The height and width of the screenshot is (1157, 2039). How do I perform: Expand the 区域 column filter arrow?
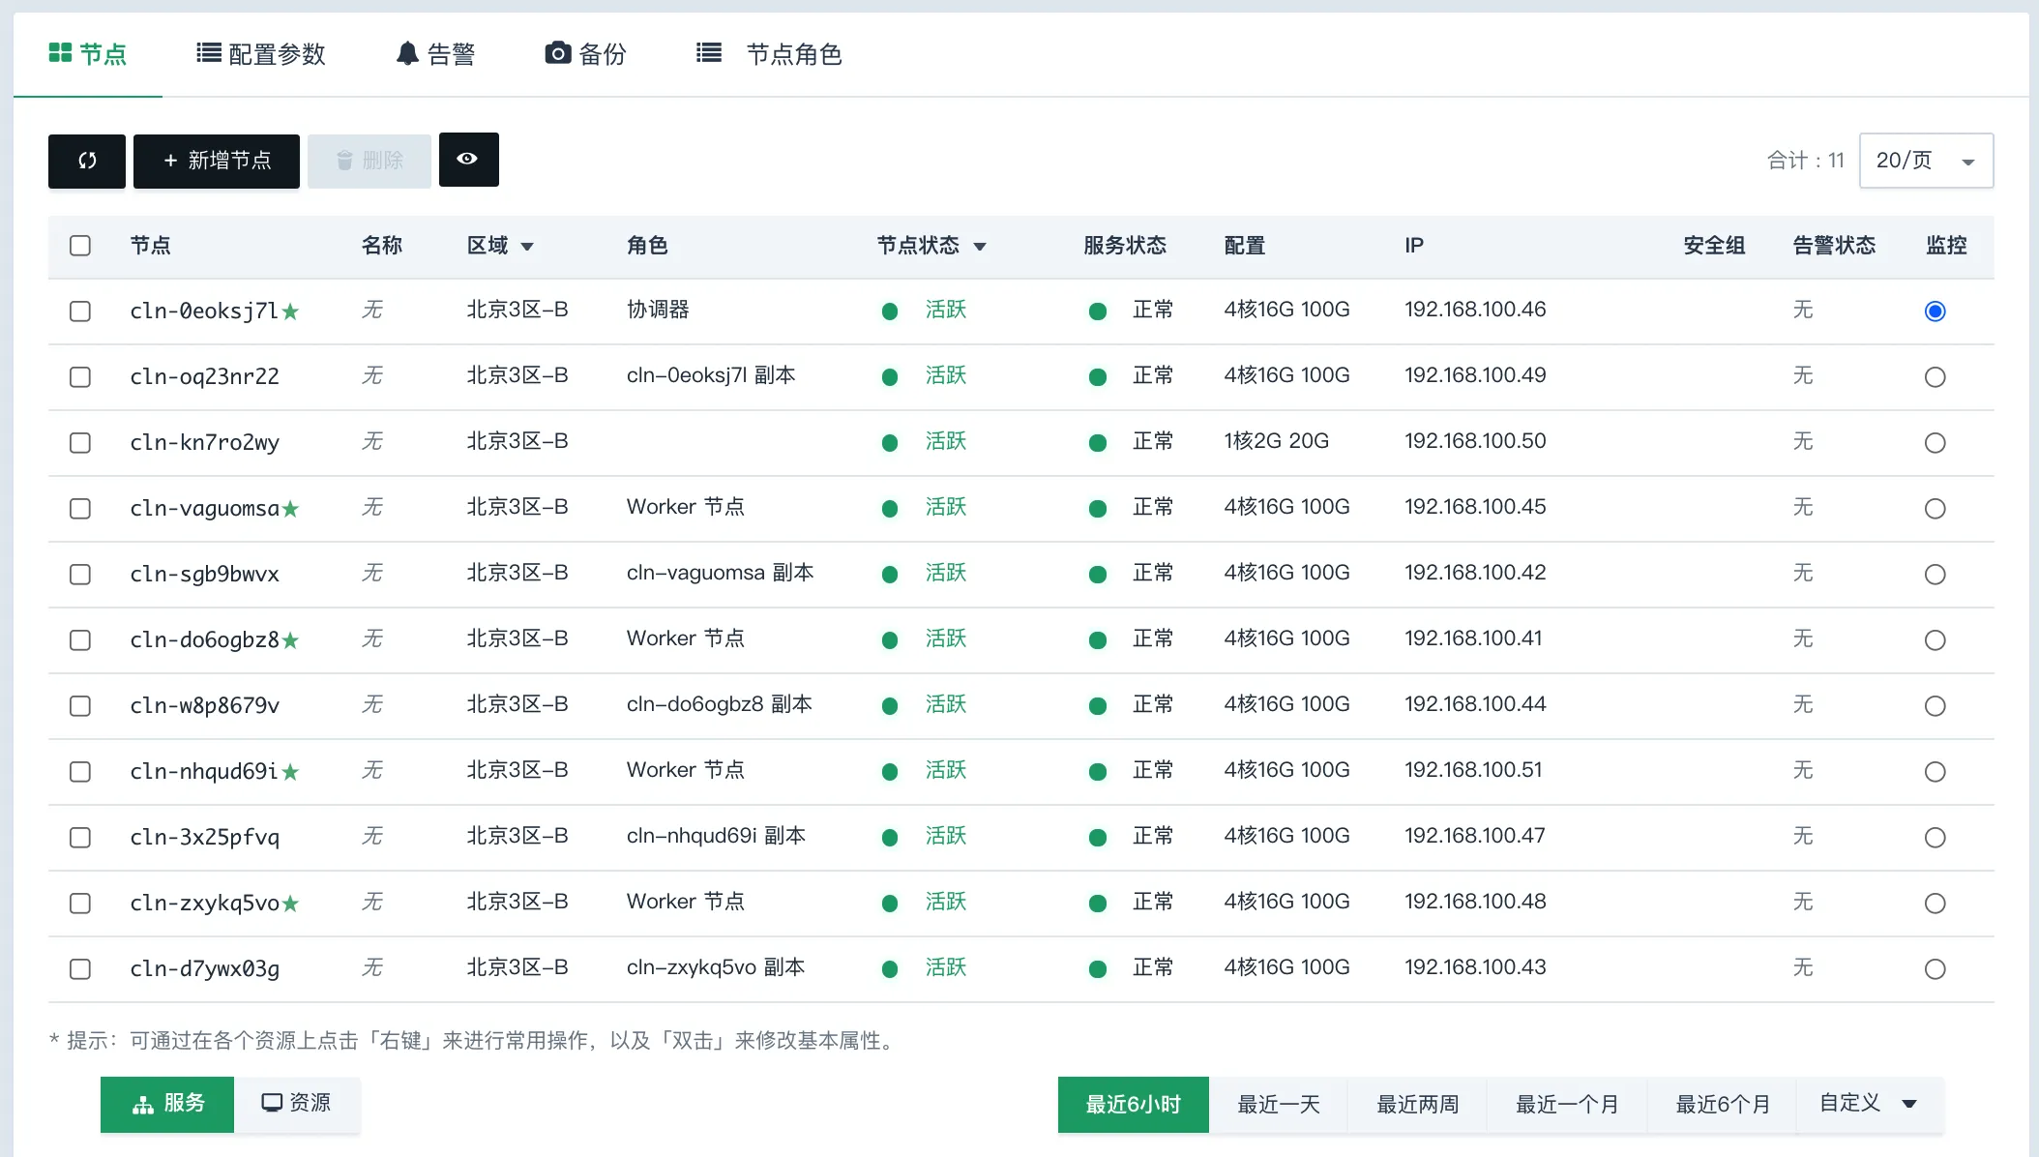click(x=527, y=247)
